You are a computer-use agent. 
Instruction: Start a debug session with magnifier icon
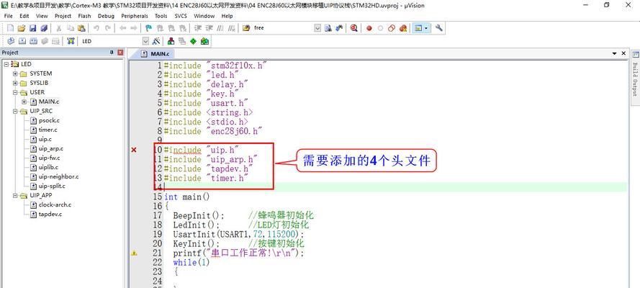354,28
